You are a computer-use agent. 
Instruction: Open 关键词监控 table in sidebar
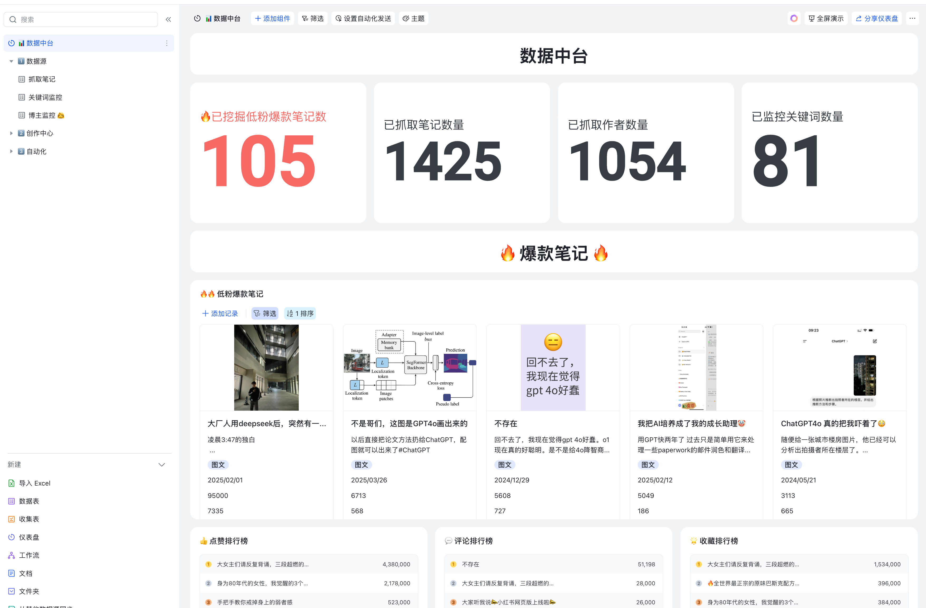tap(45, 97)
